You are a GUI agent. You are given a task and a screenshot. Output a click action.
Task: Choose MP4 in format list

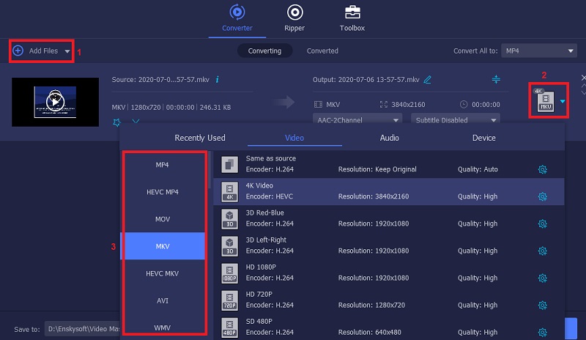tap(163, 165)
